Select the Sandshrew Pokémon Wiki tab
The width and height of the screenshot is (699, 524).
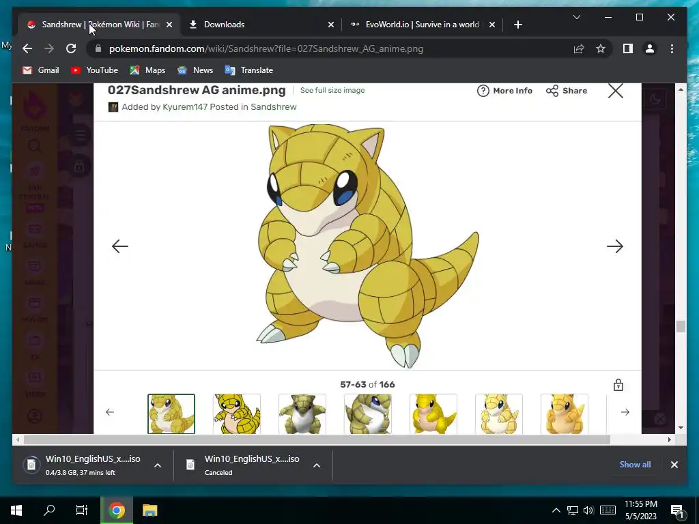click(99, 25)
